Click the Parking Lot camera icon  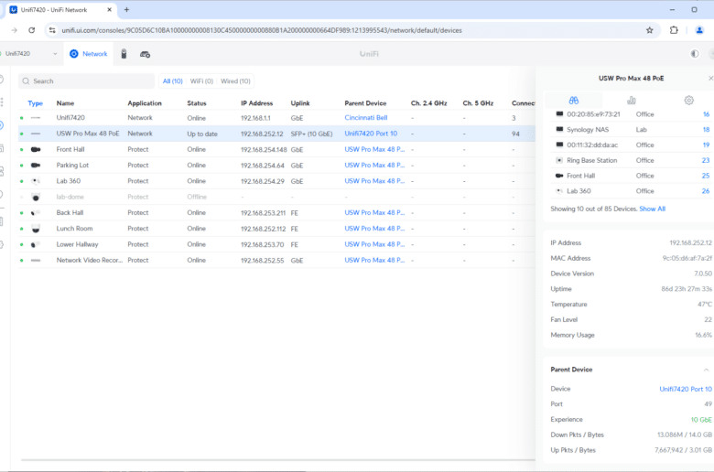[x=36, y=166]
